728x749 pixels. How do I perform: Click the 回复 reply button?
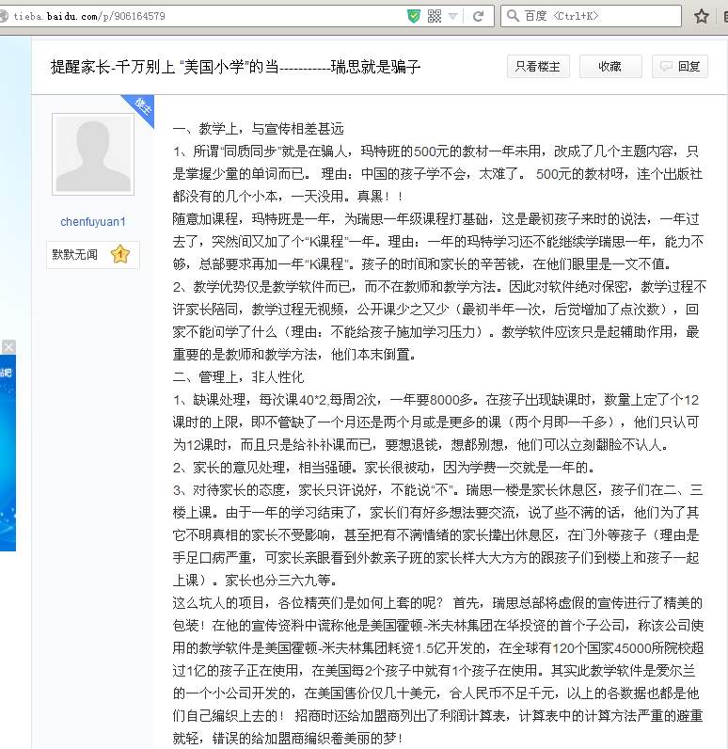pos(680,67)
